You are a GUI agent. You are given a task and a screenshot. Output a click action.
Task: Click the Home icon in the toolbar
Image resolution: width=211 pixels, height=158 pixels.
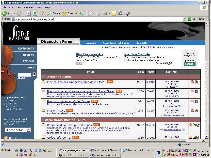click(42, 13)
